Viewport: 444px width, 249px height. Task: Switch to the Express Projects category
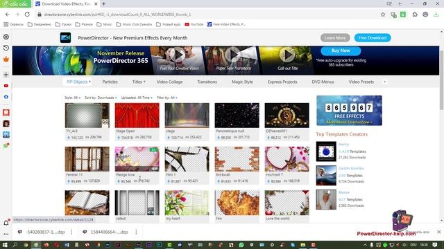tap(282, 82)
